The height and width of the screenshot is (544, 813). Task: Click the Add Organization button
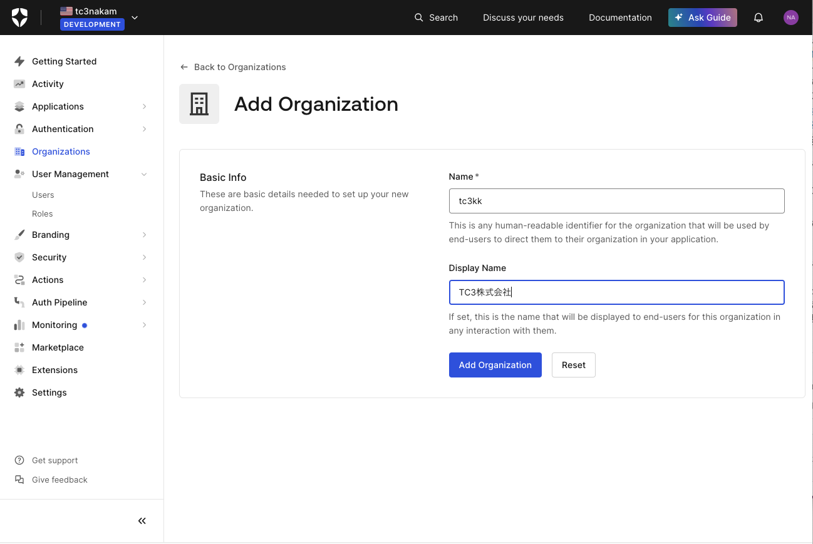coord(495,365)
